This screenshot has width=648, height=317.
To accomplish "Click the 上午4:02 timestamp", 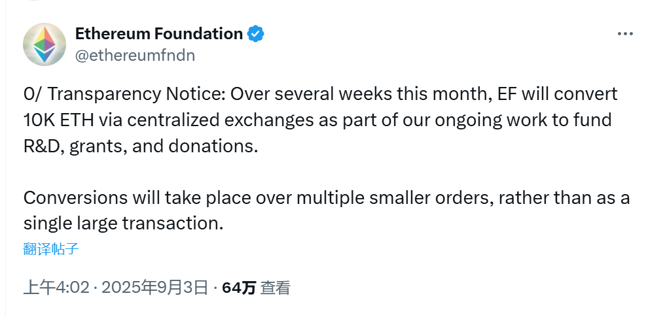I will (56, 288).
